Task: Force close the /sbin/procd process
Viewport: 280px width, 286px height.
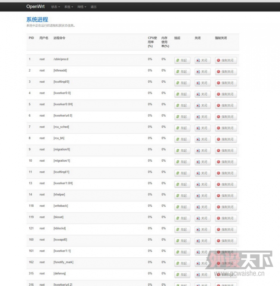Action: pyautogui.click(x=226, y=60)
